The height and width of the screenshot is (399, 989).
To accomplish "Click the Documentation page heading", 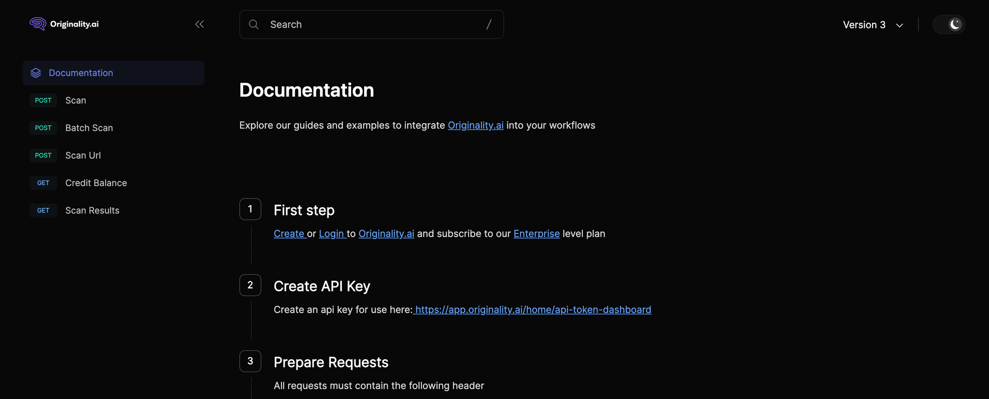I will (307, 90).
